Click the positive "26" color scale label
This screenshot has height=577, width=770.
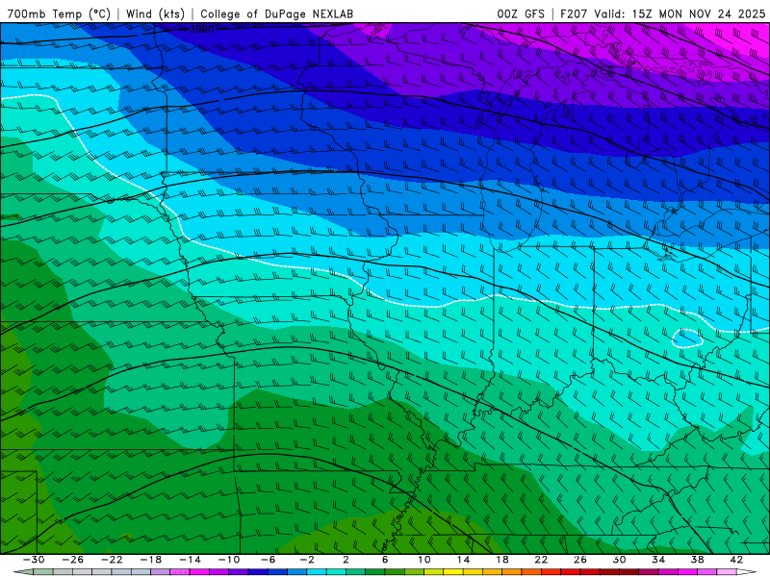tap(580, 560)
